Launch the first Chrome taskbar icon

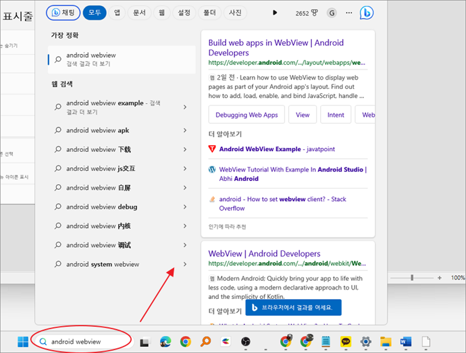click(185, 341)
